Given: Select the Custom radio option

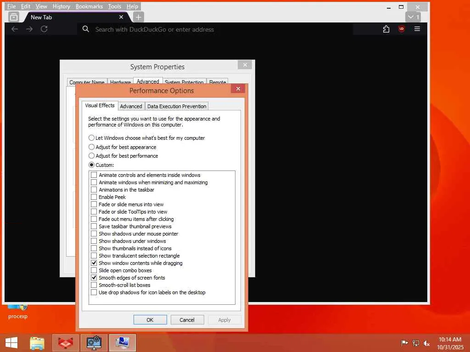Looking at the screenshot, I should point(101,165).
